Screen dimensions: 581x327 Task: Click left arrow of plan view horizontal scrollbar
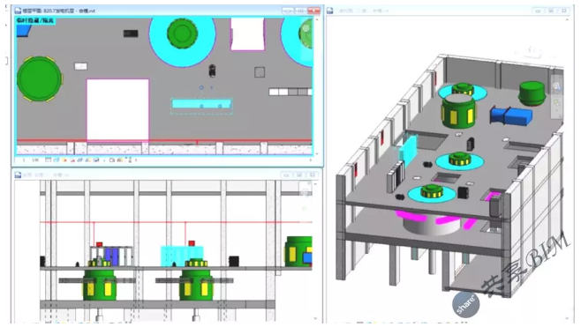click(136, 160)
